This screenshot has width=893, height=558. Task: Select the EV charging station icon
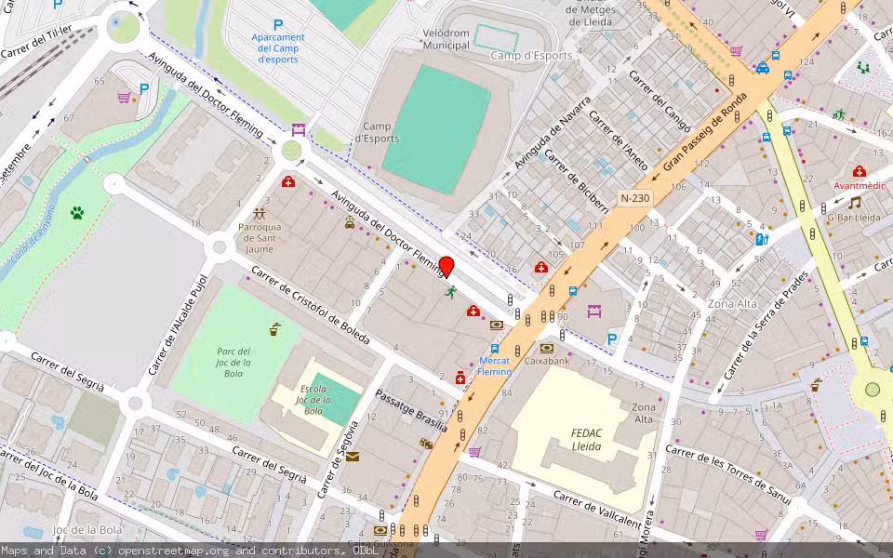pos(762,239)
